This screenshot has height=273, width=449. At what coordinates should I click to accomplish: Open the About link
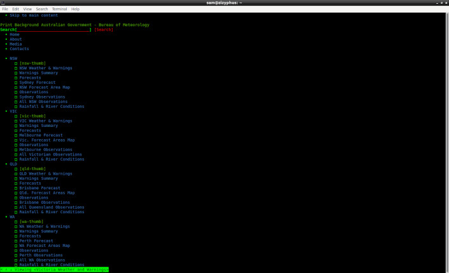(x=15, y=39)
